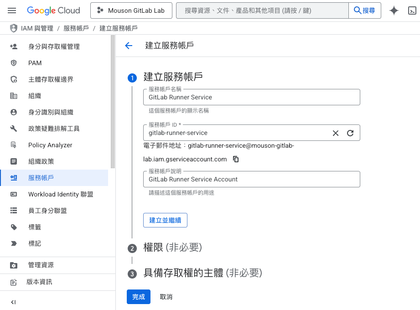Click the 標記 label icon
This screenshot has height=310, width=420.
coord(14,243)
